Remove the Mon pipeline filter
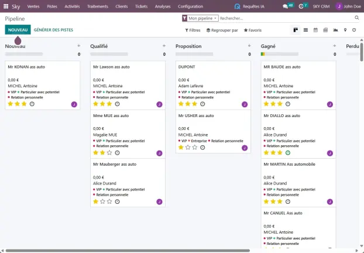Image resolution: width=364 pixels, height=253 pixels. 215,18
